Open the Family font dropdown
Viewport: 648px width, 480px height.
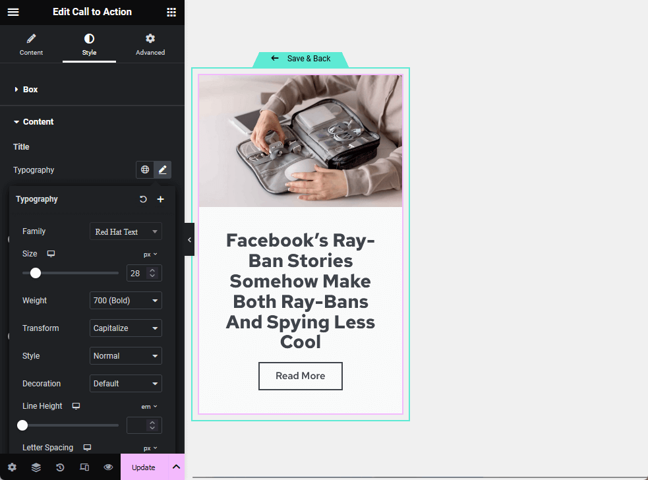pyautogui.click(x=126, y=231)
